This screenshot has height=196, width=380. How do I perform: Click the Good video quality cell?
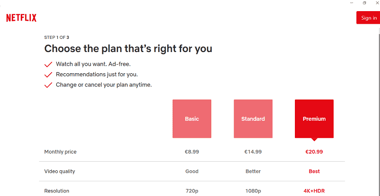pyautogui.click(x=192, y=171)
